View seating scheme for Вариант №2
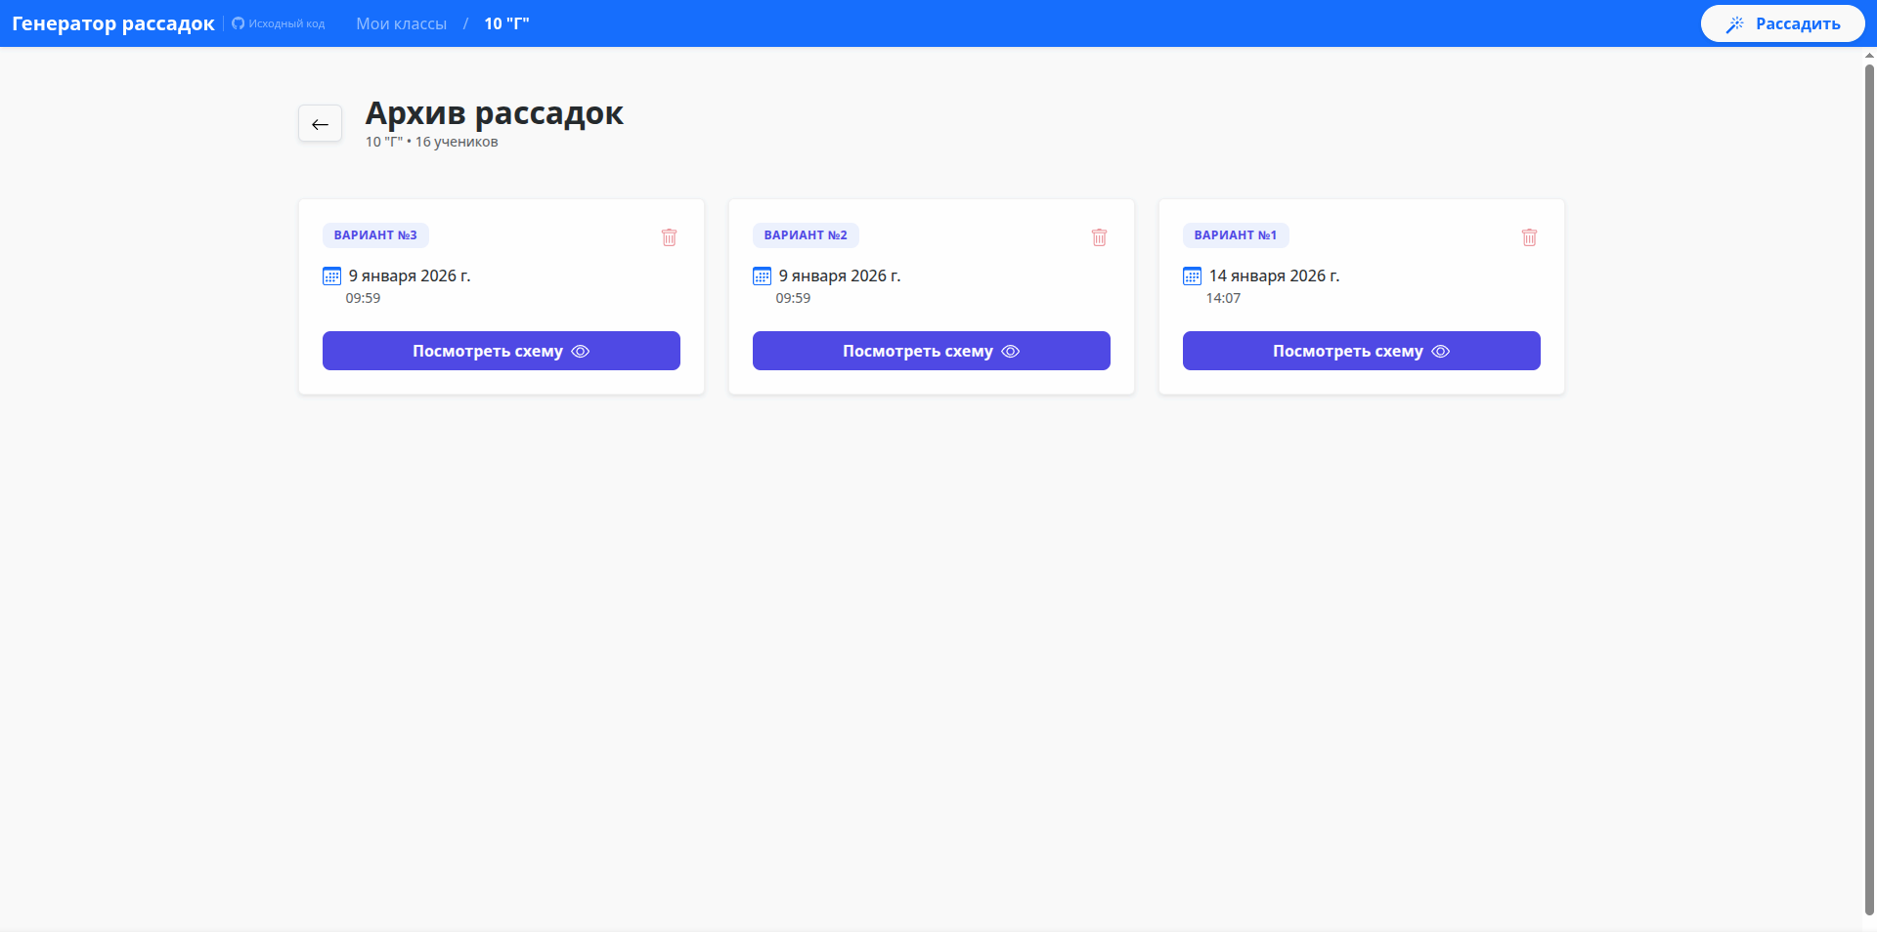Viewport: 1877px width, 932px height. 931,351
